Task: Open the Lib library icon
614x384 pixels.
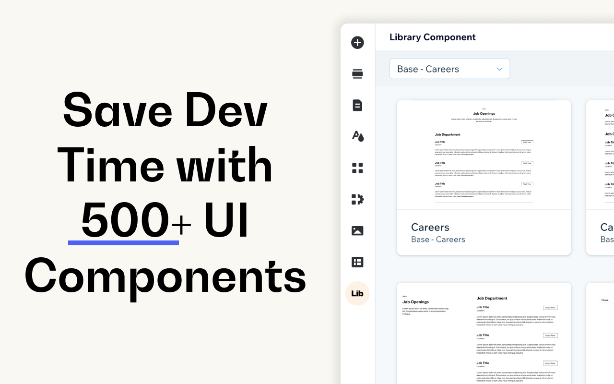Action: [357, 293]
